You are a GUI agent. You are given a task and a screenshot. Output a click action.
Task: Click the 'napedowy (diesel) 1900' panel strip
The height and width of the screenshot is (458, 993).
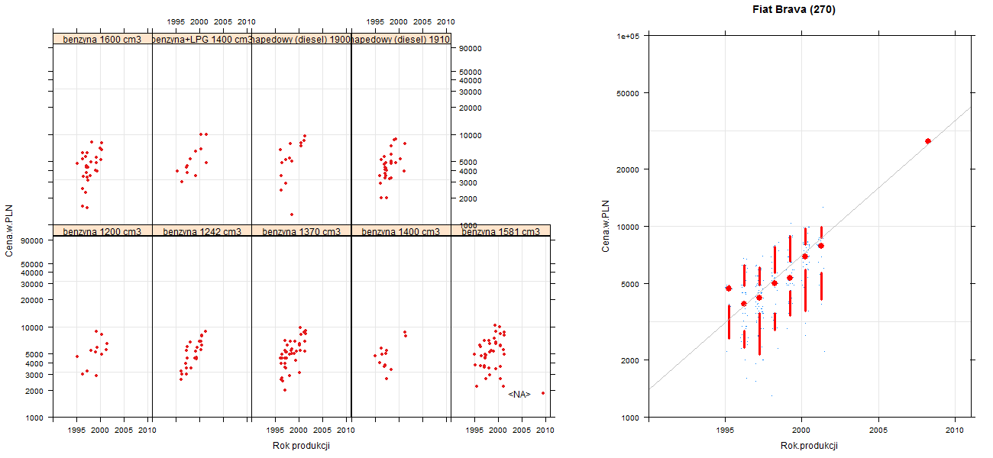pyautogui.click(x=301, y=38)
